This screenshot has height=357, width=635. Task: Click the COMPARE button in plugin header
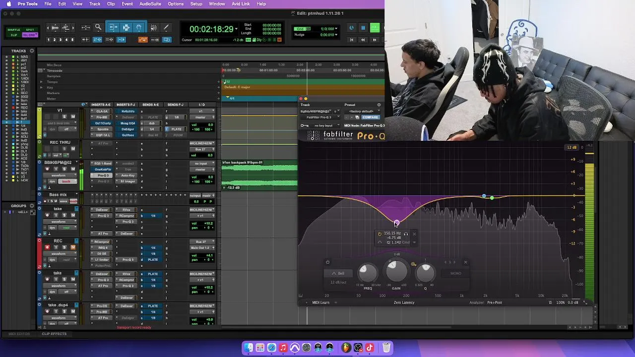pyautogui.click(x=370, y=117)
